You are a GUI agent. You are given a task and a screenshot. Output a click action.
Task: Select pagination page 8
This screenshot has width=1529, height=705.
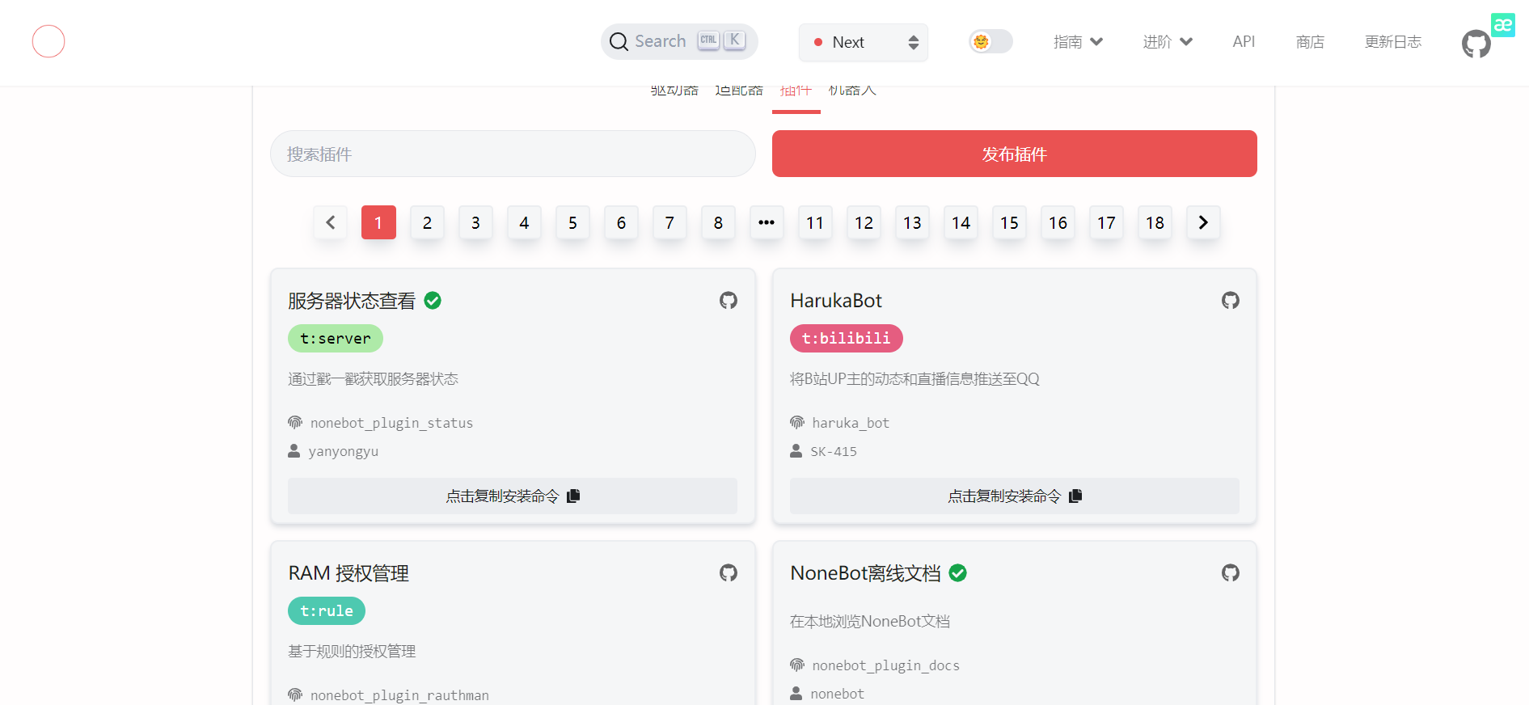pos(718,222)
